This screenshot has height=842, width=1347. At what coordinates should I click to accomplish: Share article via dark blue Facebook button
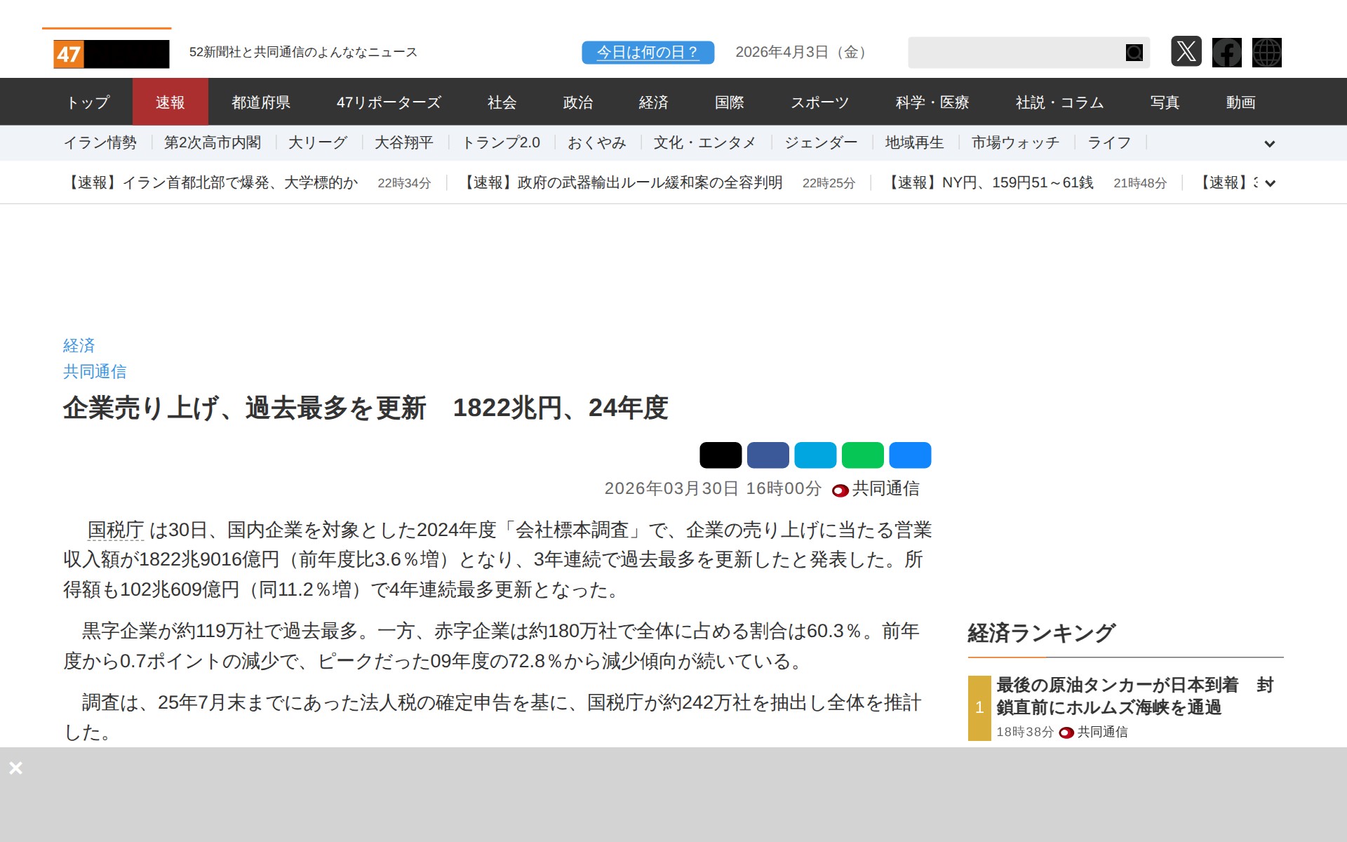(768, 455)
